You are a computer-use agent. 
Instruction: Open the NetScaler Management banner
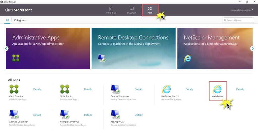pos(215,48)
